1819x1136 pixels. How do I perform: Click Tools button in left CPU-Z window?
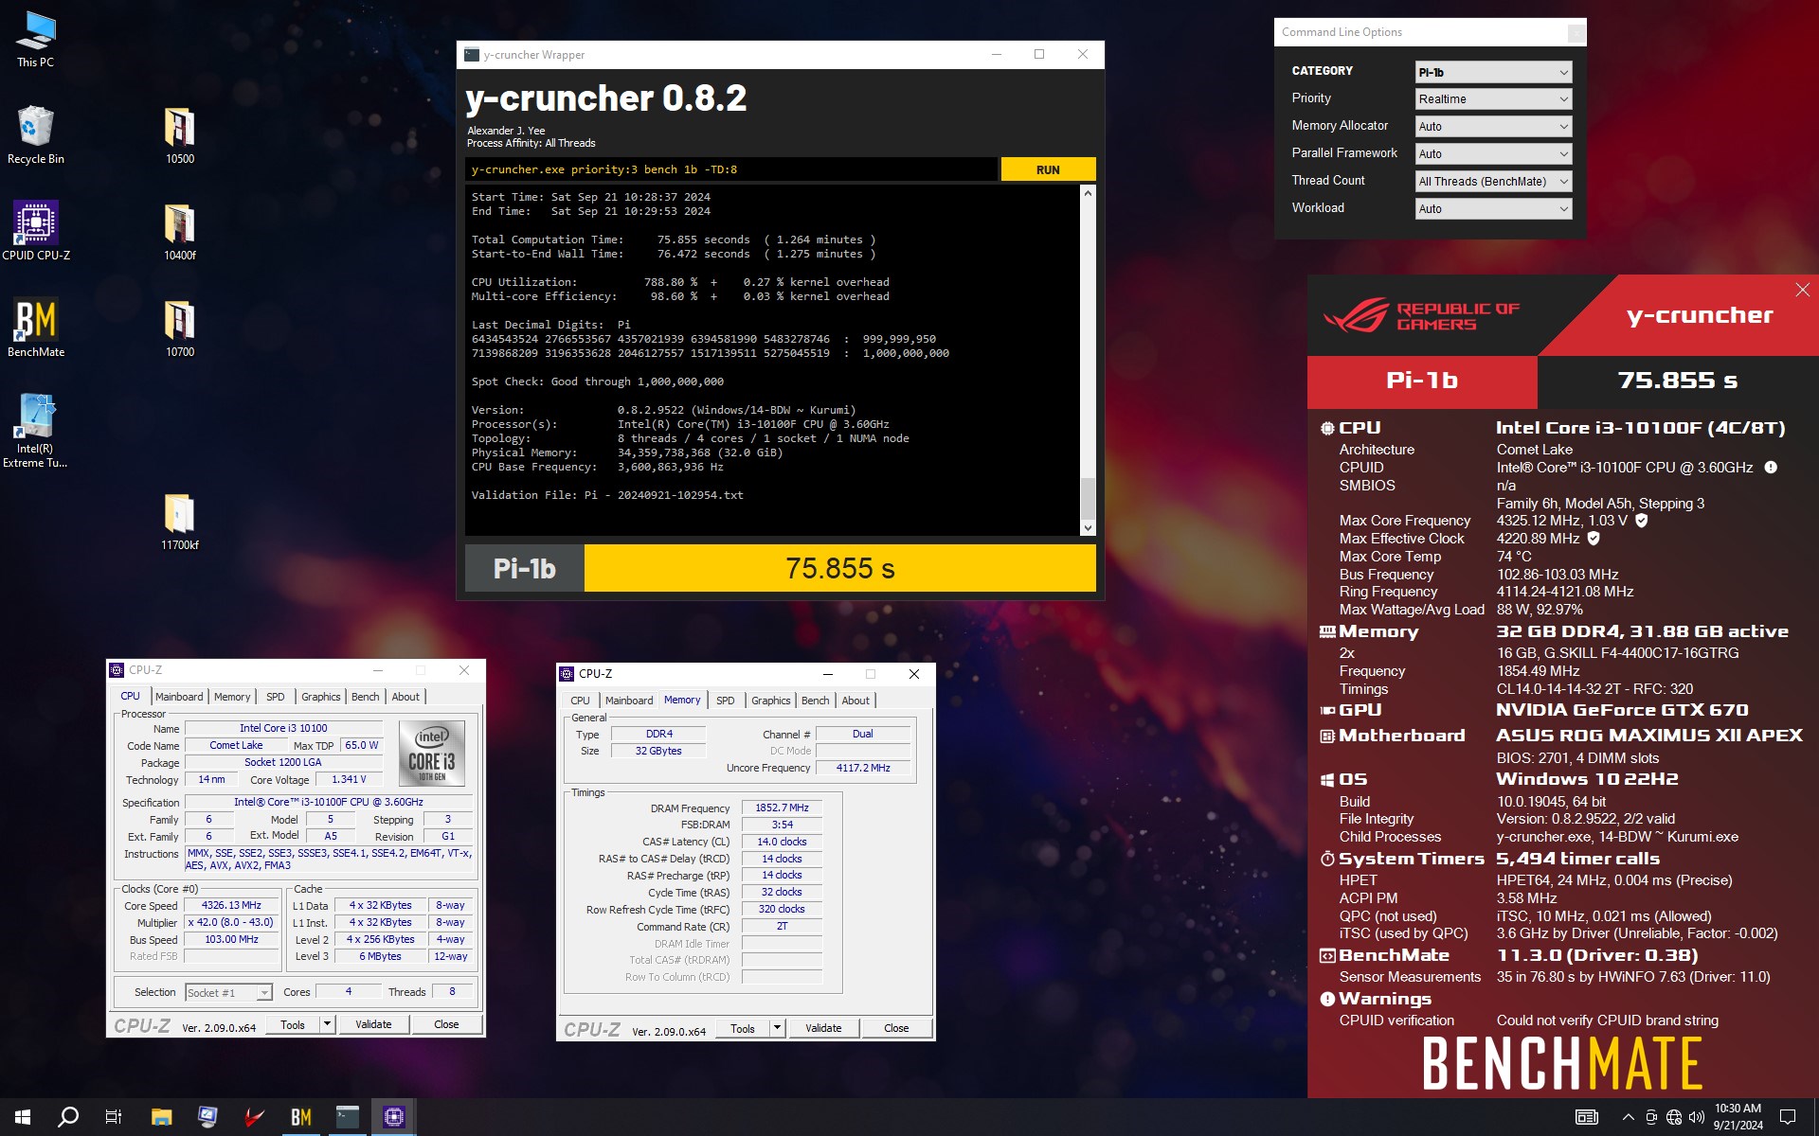293,1023
